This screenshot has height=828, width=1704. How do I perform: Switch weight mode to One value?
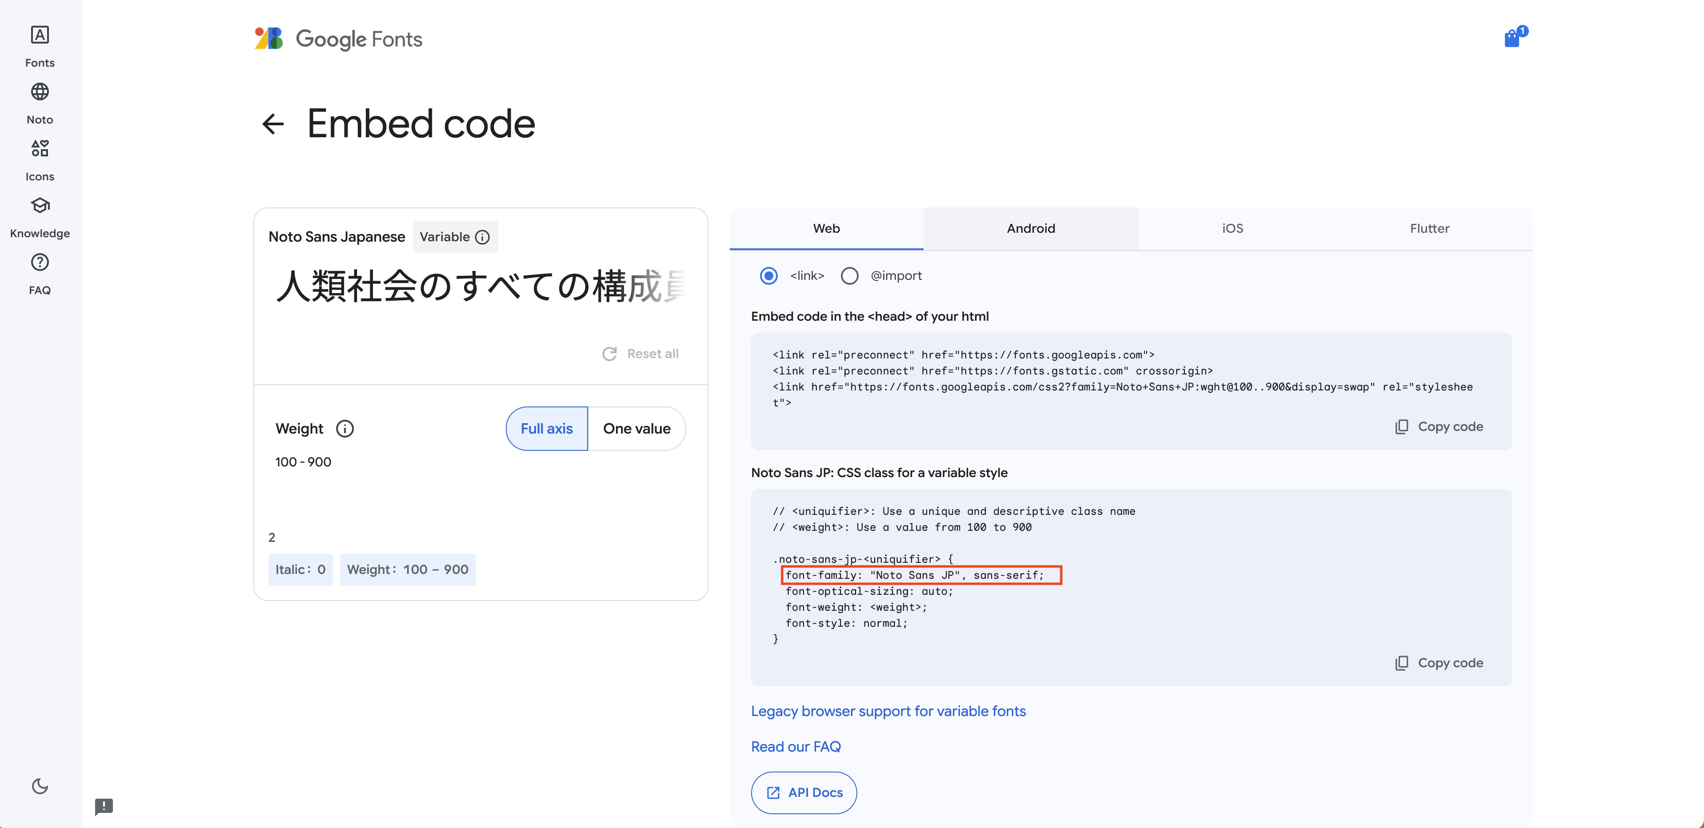(637, 429)
